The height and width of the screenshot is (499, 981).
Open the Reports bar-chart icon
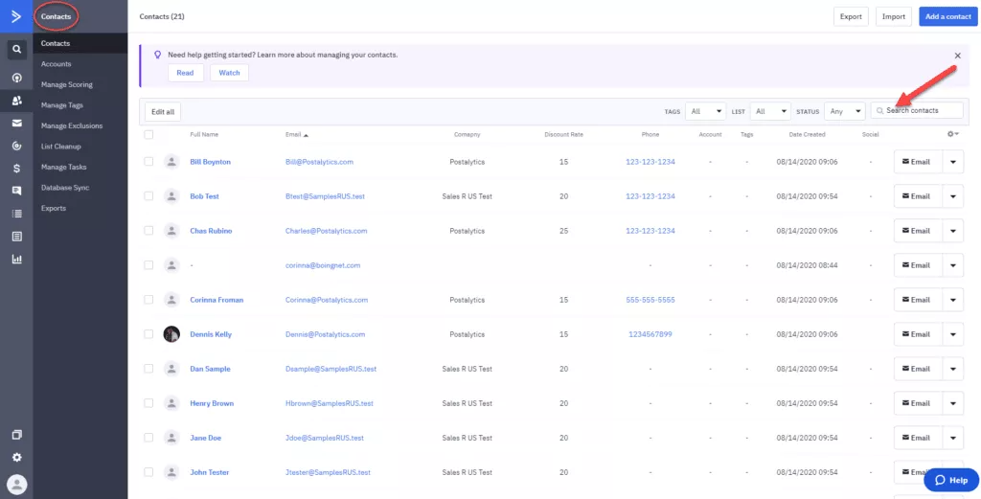coord(17,259)
